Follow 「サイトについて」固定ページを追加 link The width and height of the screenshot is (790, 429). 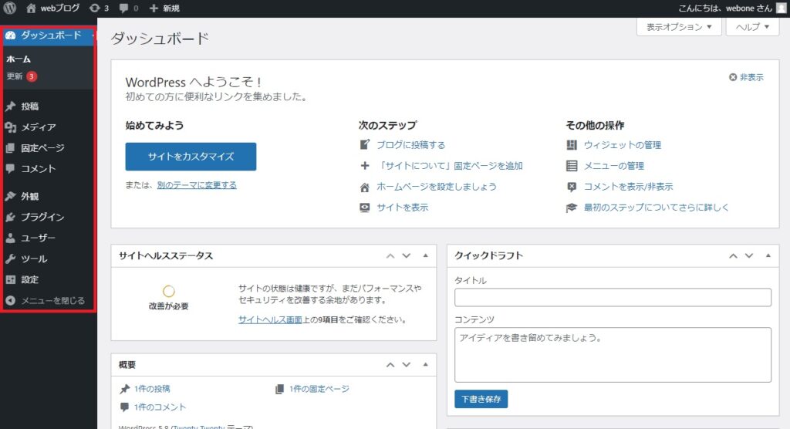450,165
